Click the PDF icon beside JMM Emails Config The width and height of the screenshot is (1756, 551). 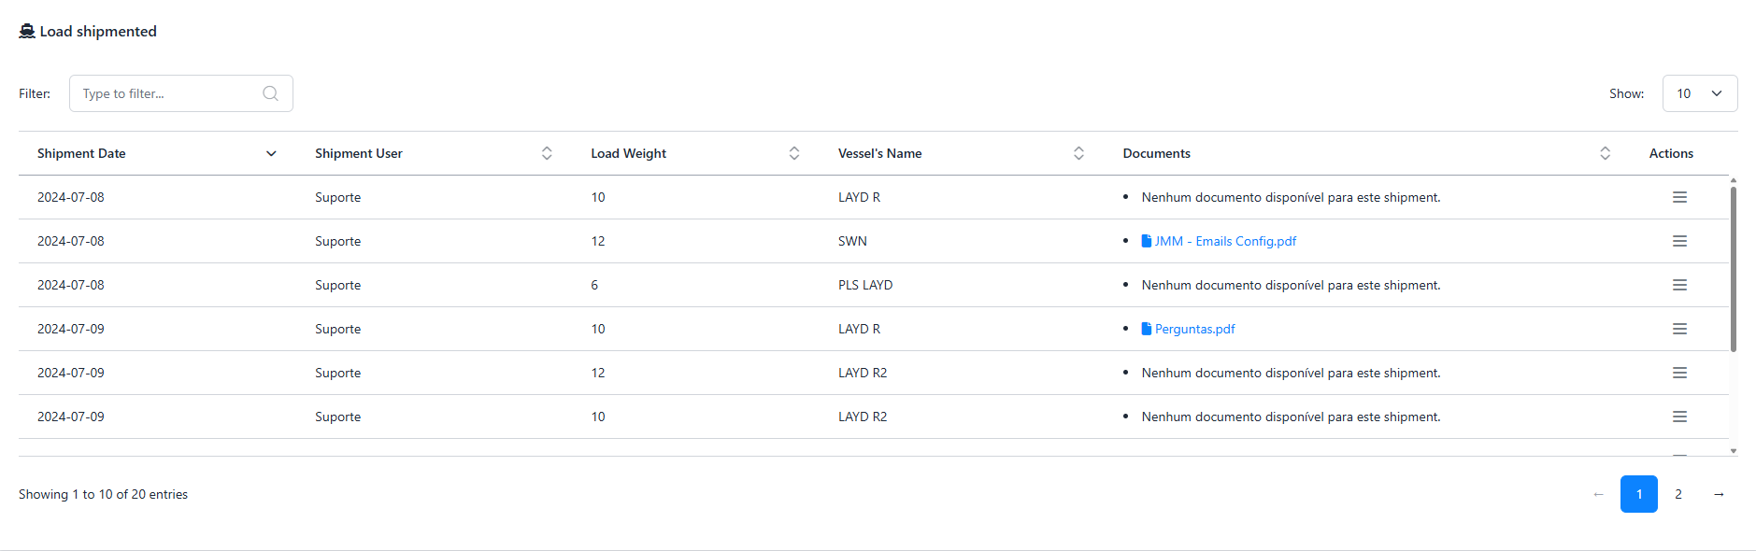pos(1147,241)
